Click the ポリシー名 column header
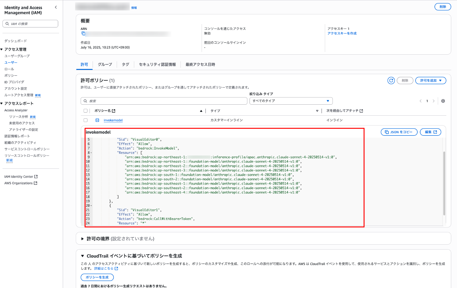The image size is (457, 288). click(105, 111)
